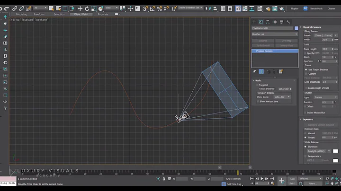Select the Manual exposure gain radio button
341x191 pixels.
click(305, 133)
